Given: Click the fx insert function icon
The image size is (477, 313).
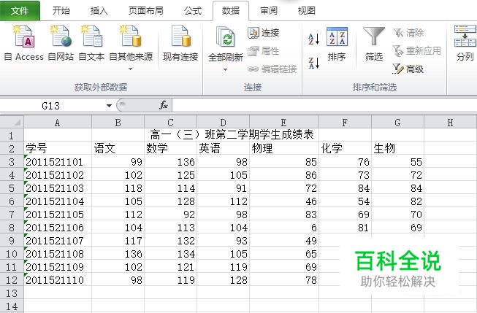Looking at the screenshot, I should click(164, 105).
